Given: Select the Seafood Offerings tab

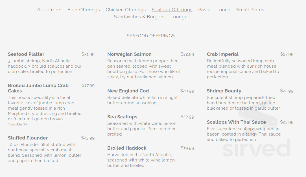Looking at the screenshot, I should click(x=172, y=10).
